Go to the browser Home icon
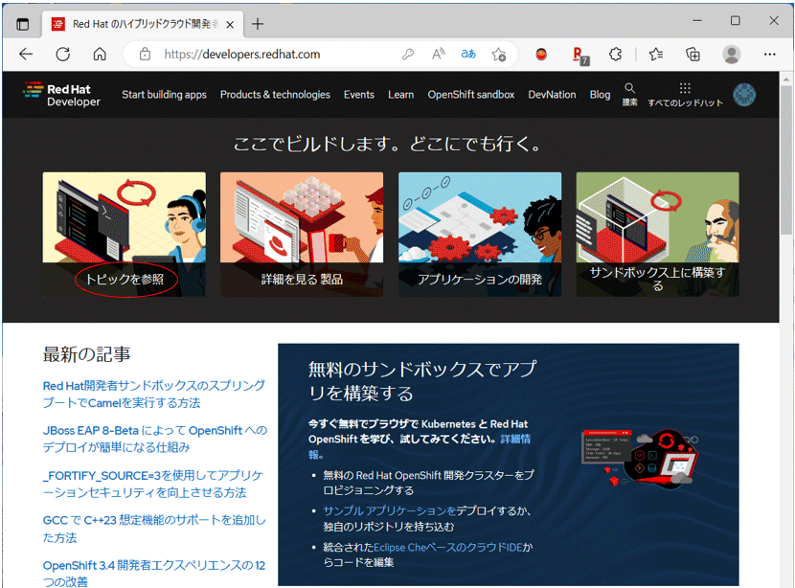 point(100,55)
